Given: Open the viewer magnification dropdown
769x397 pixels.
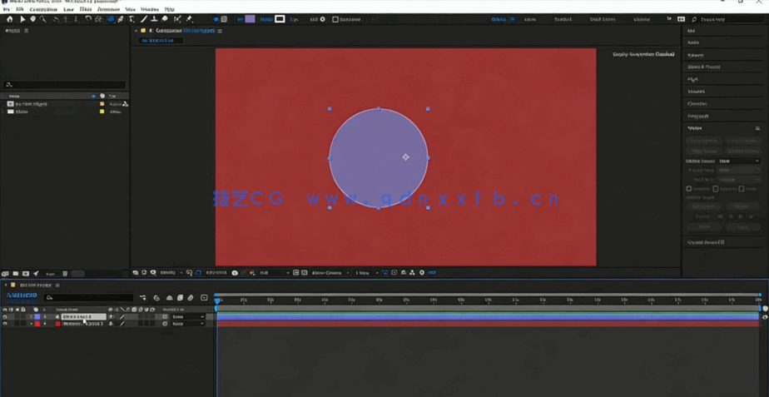Looking at the screenshot, I should (x=169, y=272).
